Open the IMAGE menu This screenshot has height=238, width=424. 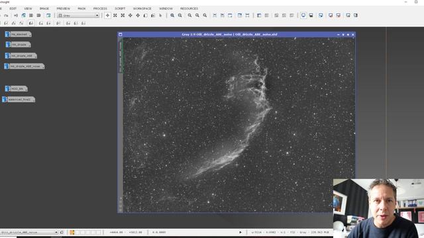coord(44,9)
